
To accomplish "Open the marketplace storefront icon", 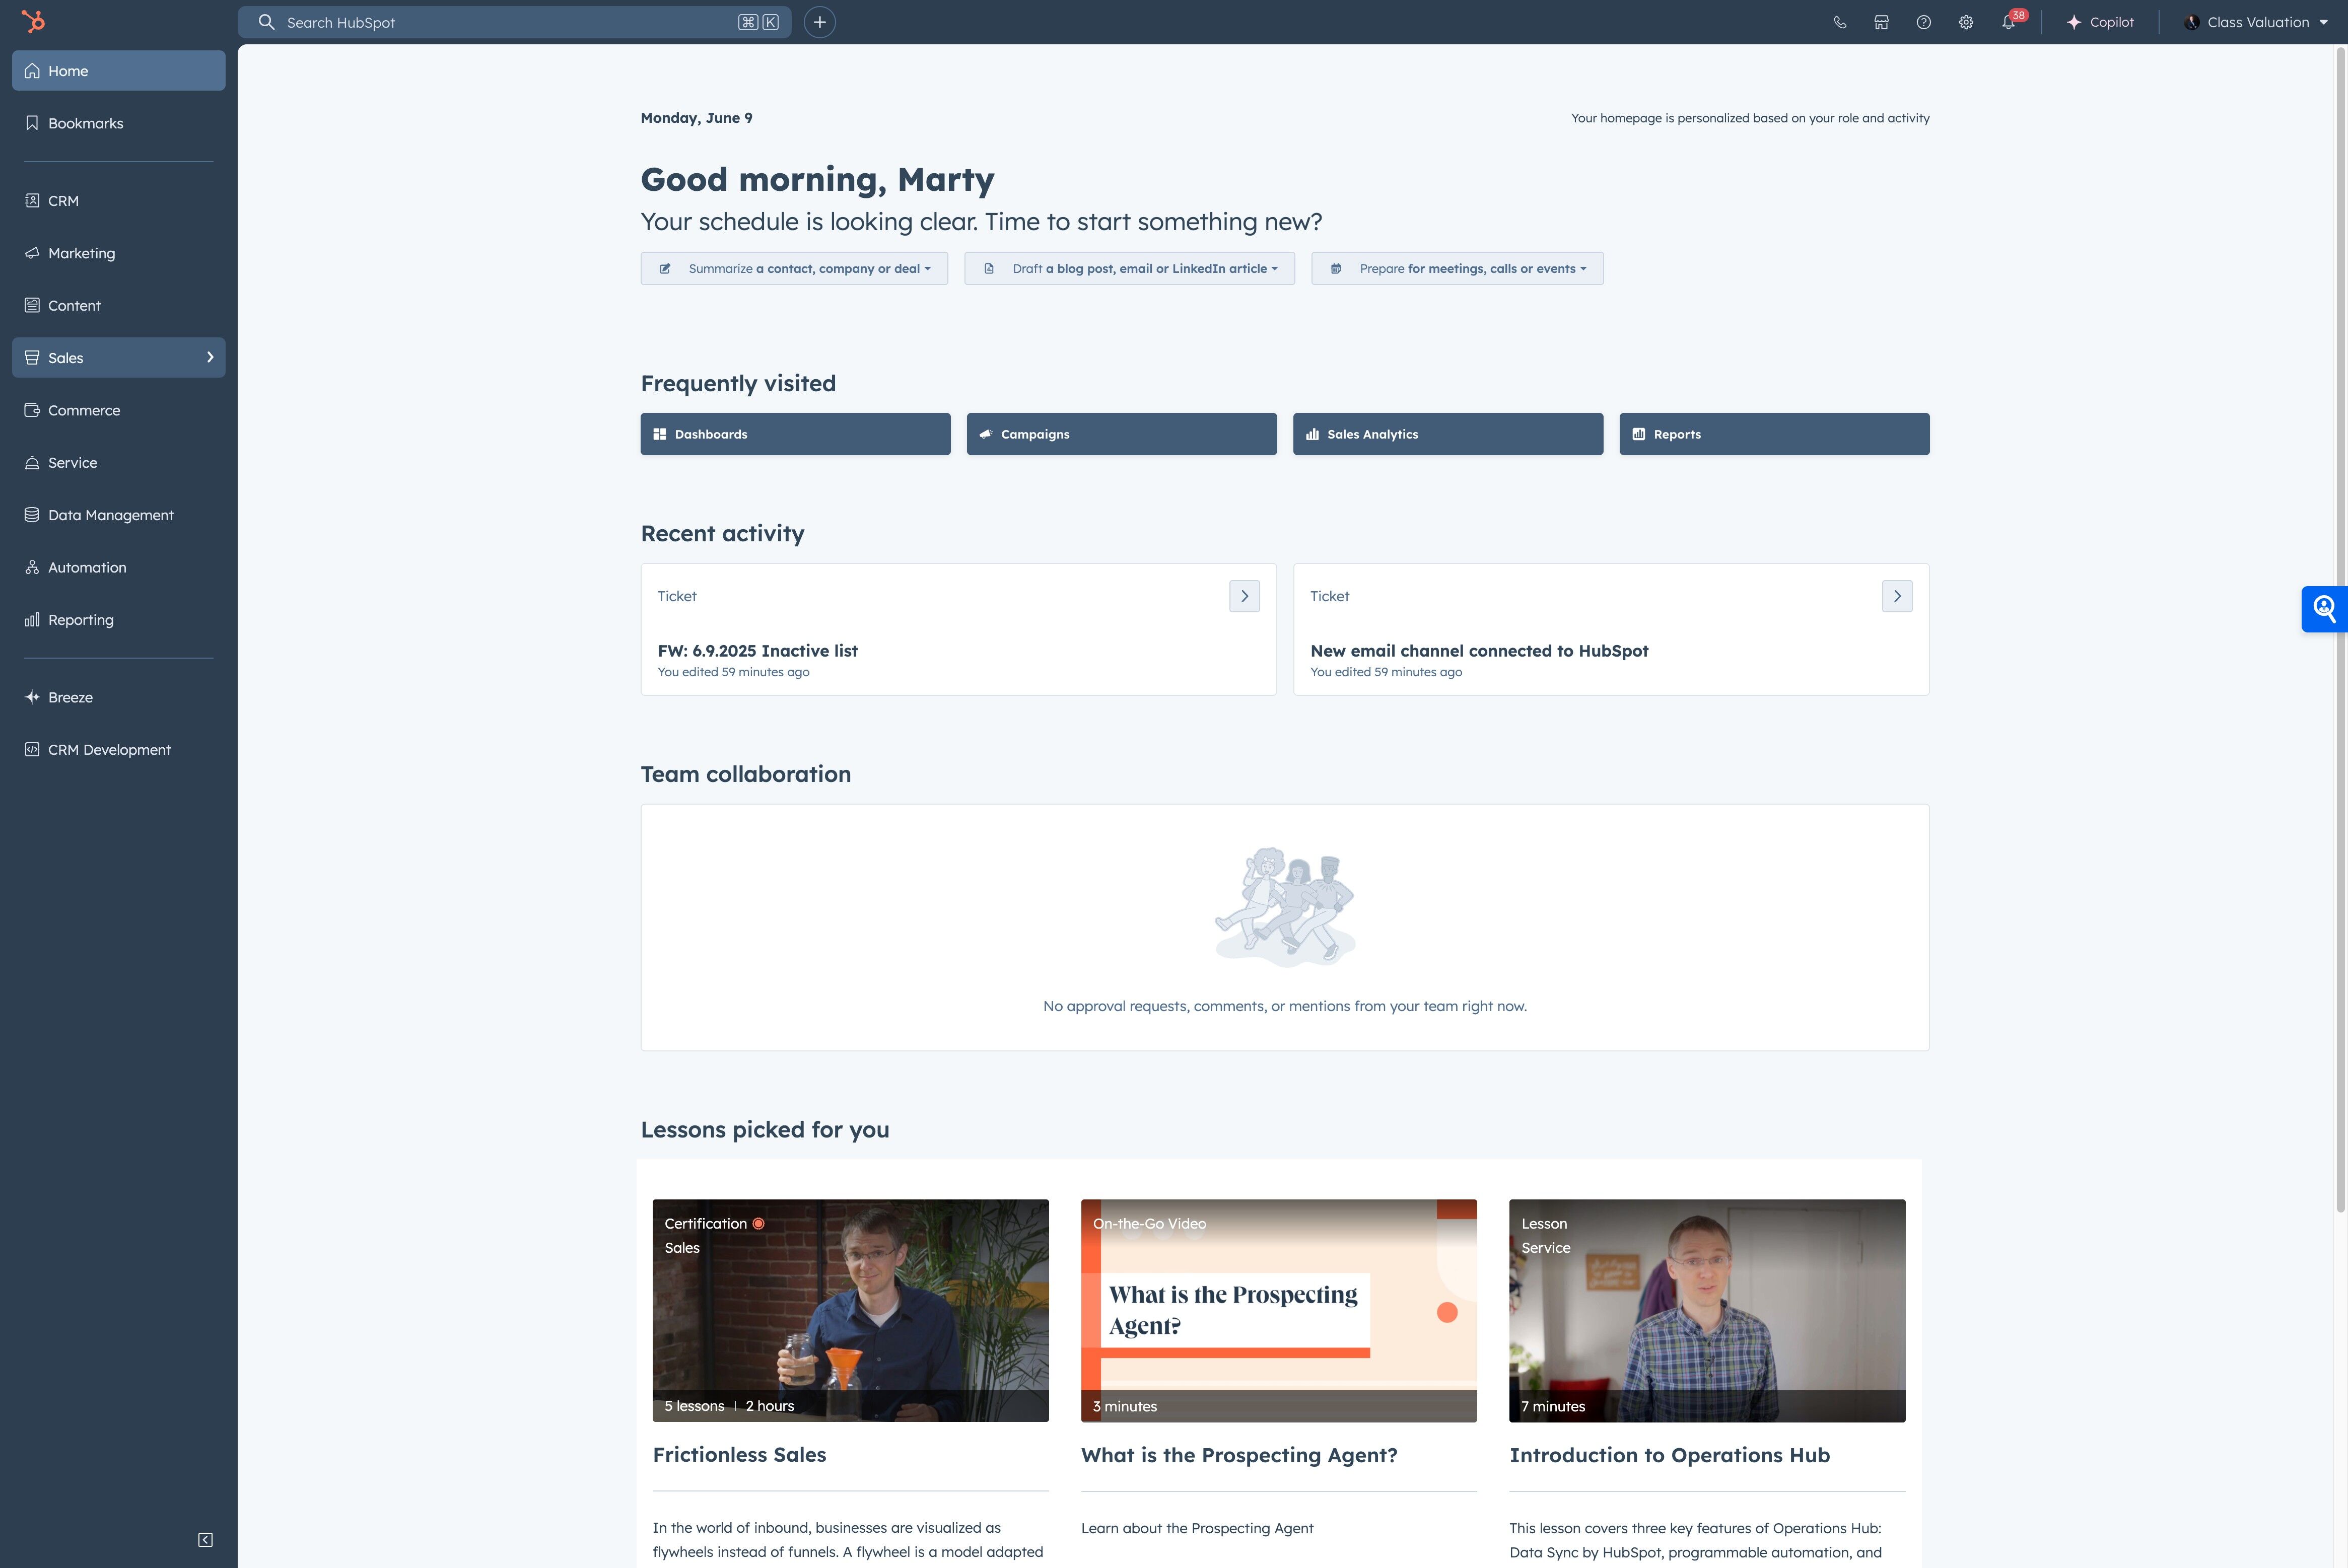I will tap(1881, 22).
